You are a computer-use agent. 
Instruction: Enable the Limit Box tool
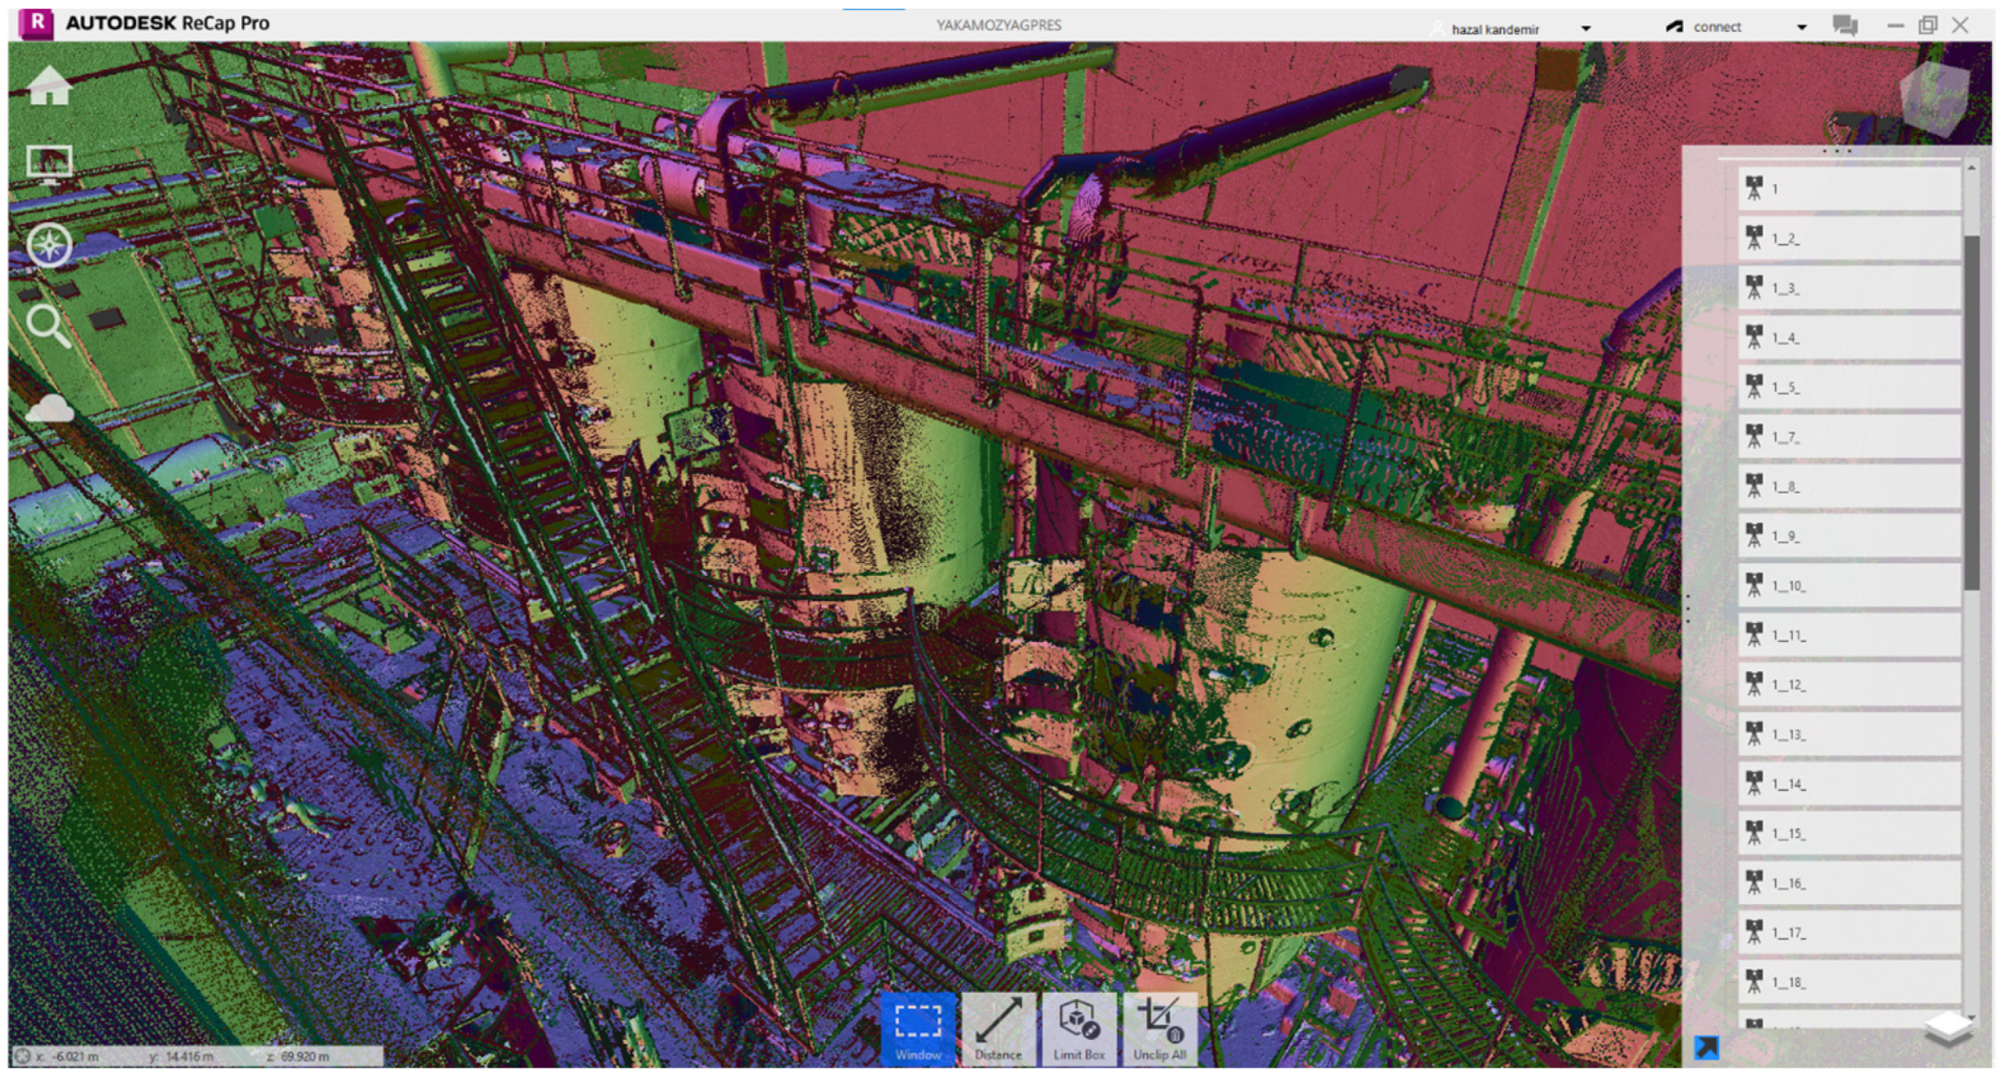[1078, 1029]
